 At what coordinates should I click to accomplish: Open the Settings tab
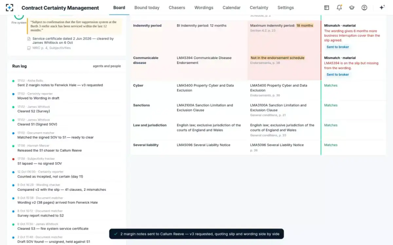(x=286, y=8)
